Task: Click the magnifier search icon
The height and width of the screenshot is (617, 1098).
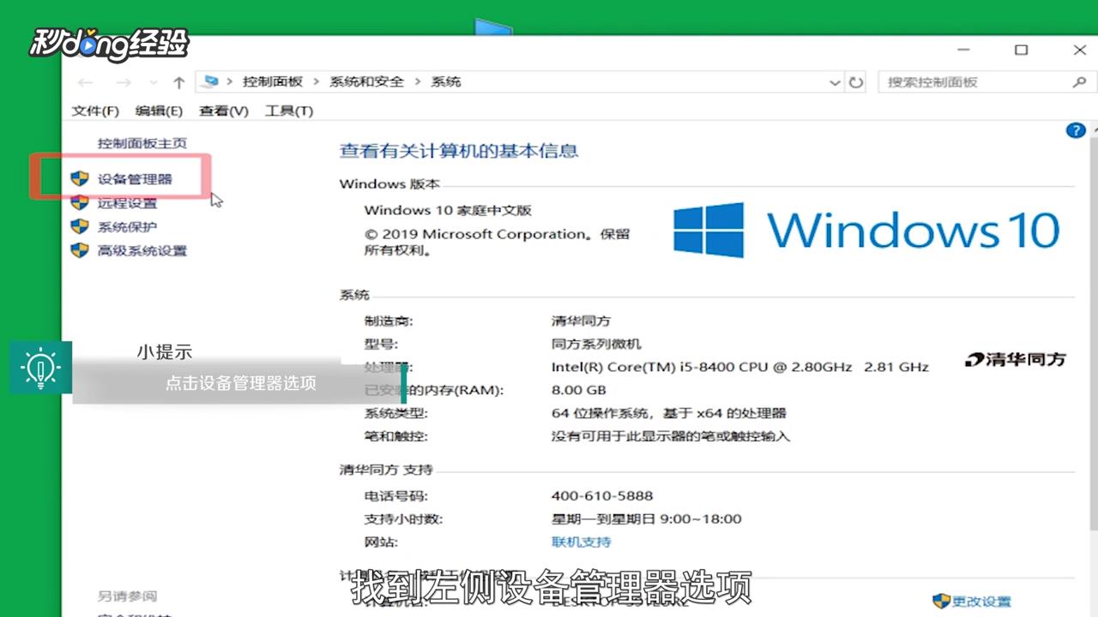Action: coord(1079,82)
